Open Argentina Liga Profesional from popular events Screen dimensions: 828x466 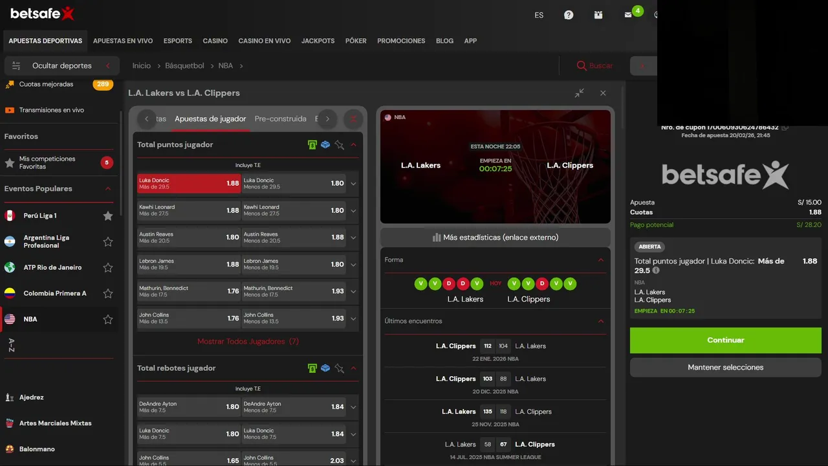point(47,241)
